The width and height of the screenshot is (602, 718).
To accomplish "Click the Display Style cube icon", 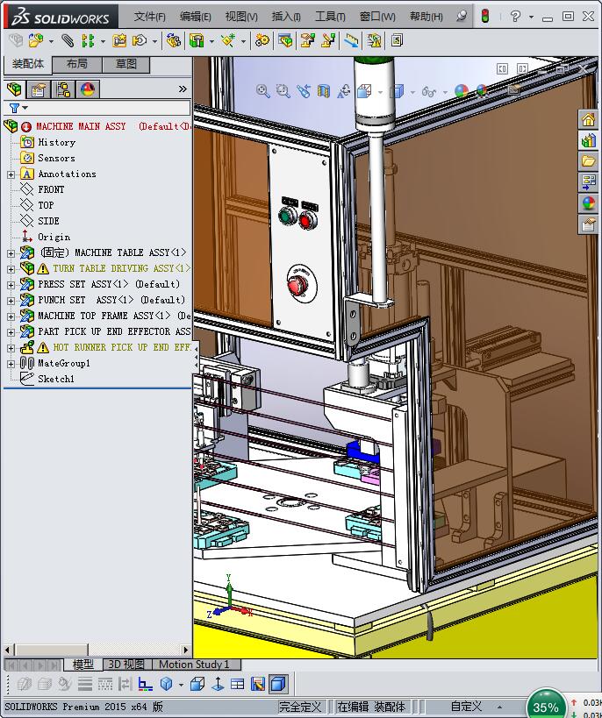I will (397, 91).
